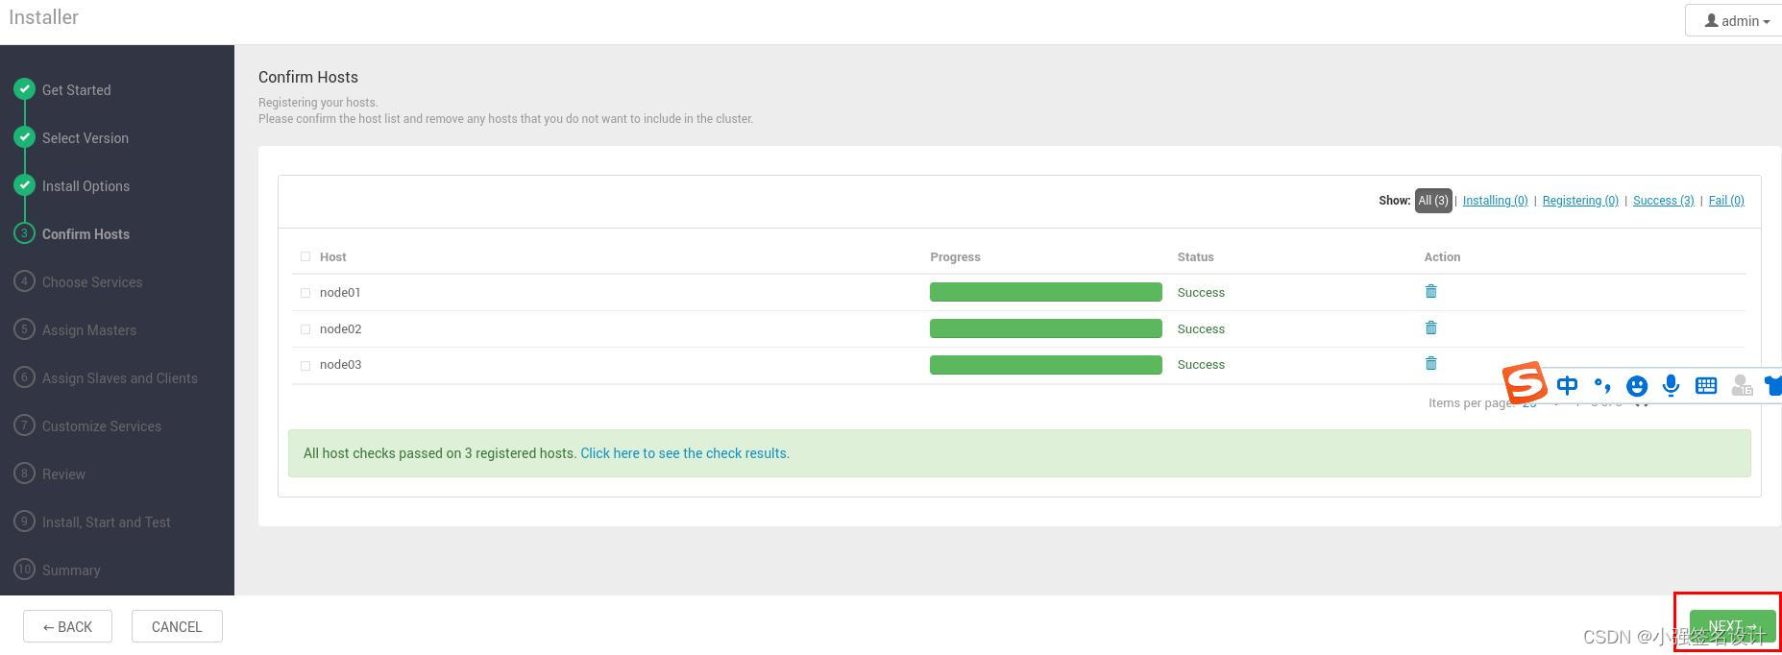The image size is (1782, 655).
Task: Click Install, Start and Test step
Action: coord(107,522)
